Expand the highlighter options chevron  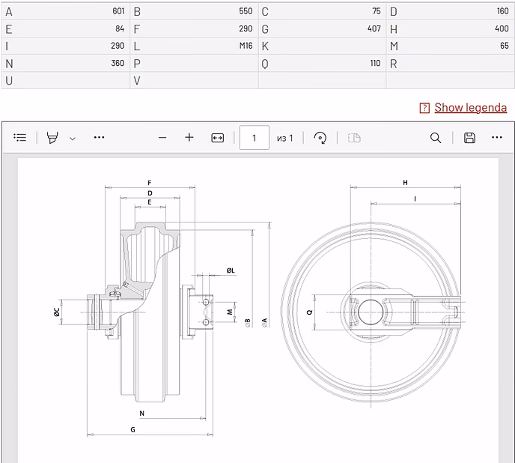pos(73,139)
